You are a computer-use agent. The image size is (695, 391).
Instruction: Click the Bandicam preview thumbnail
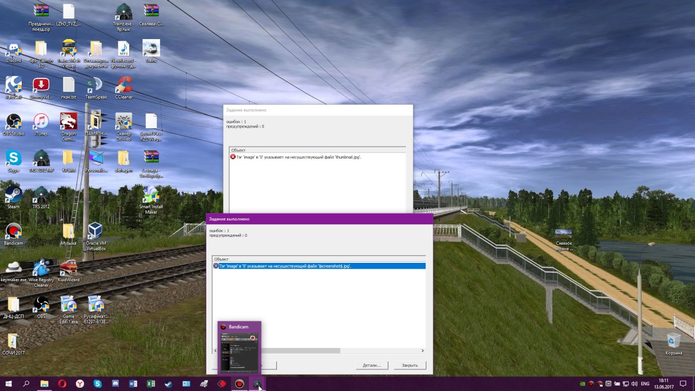pos(239,352)
